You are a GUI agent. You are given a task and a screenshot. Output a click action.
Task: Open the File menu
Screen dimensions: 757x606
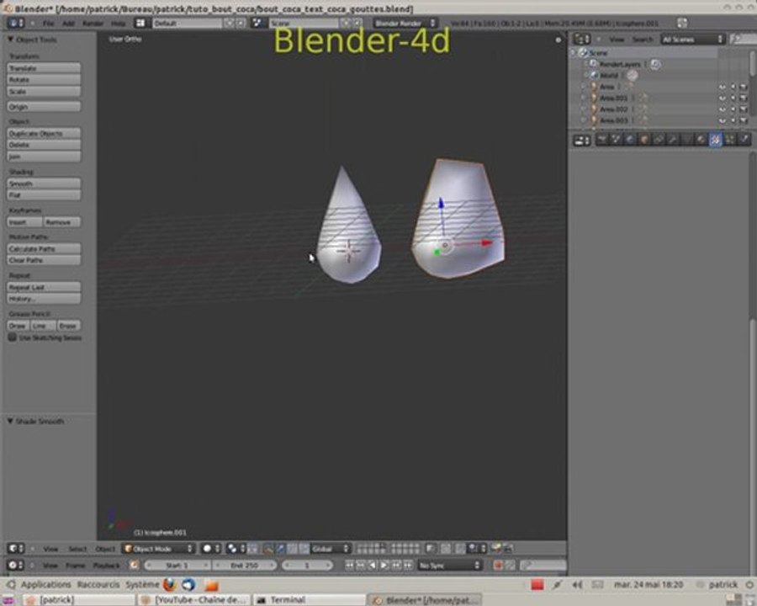click(48, 24)
